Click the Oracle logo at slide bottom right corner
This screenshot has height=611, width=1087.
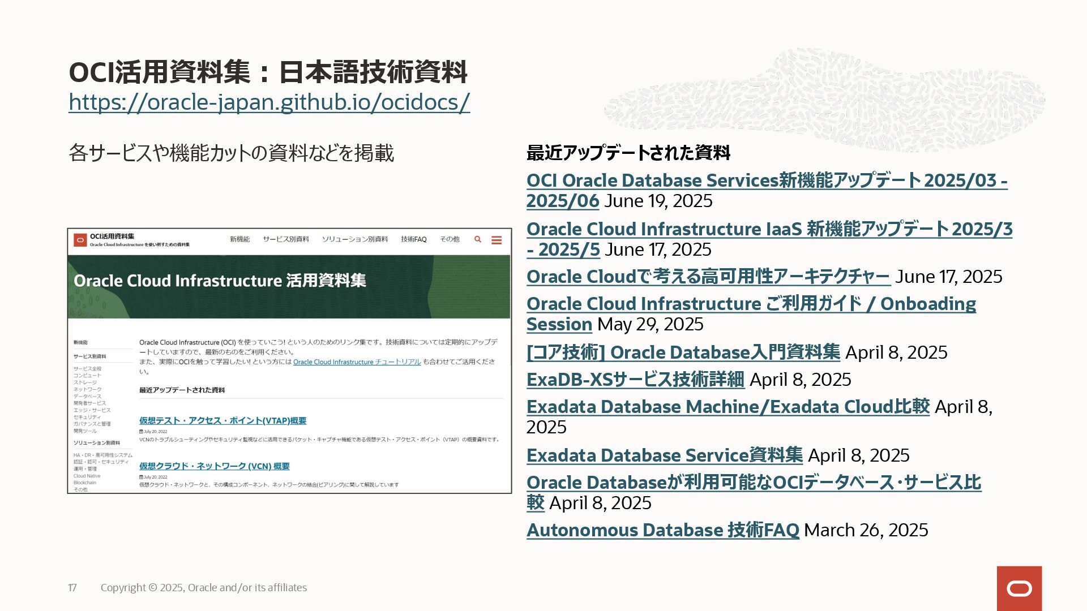pos(1019,588)
